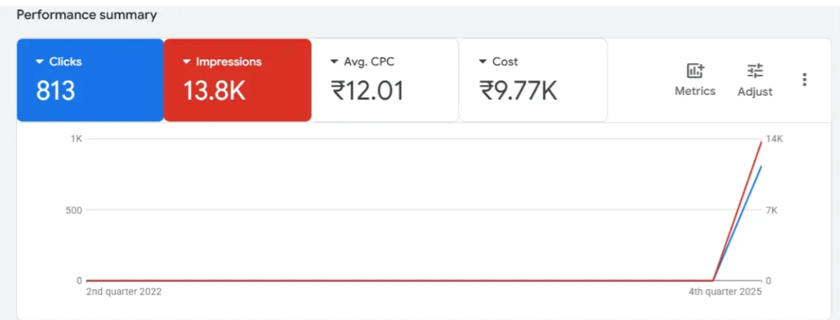Open the three-dot more options menu
This screenshot has height=320, width=840.
click(x=804, y=79)
